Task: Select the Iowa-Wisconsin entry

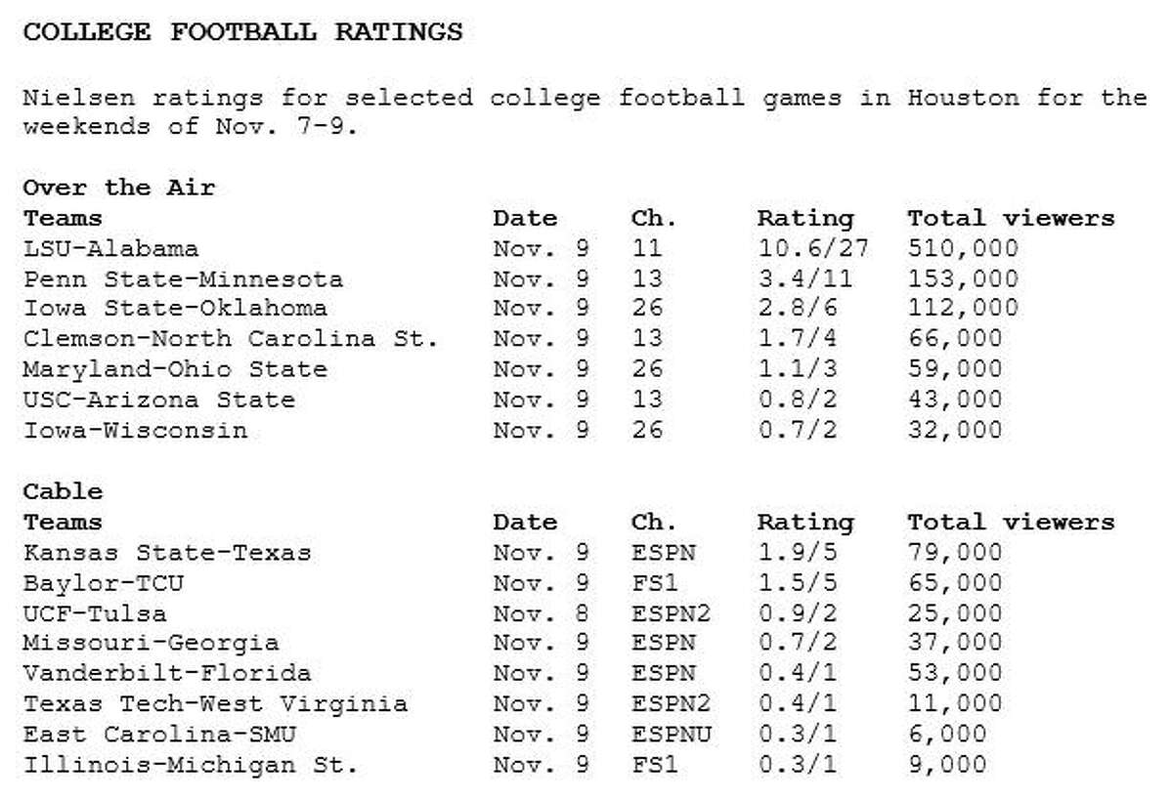Action: [135, 431]
